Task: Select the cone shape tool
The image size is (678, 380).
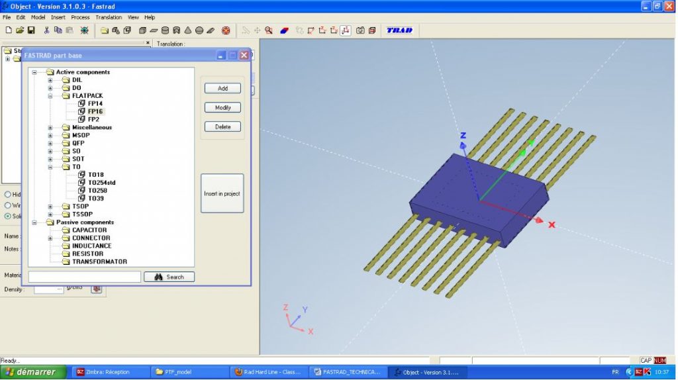Action: [188, 30]
